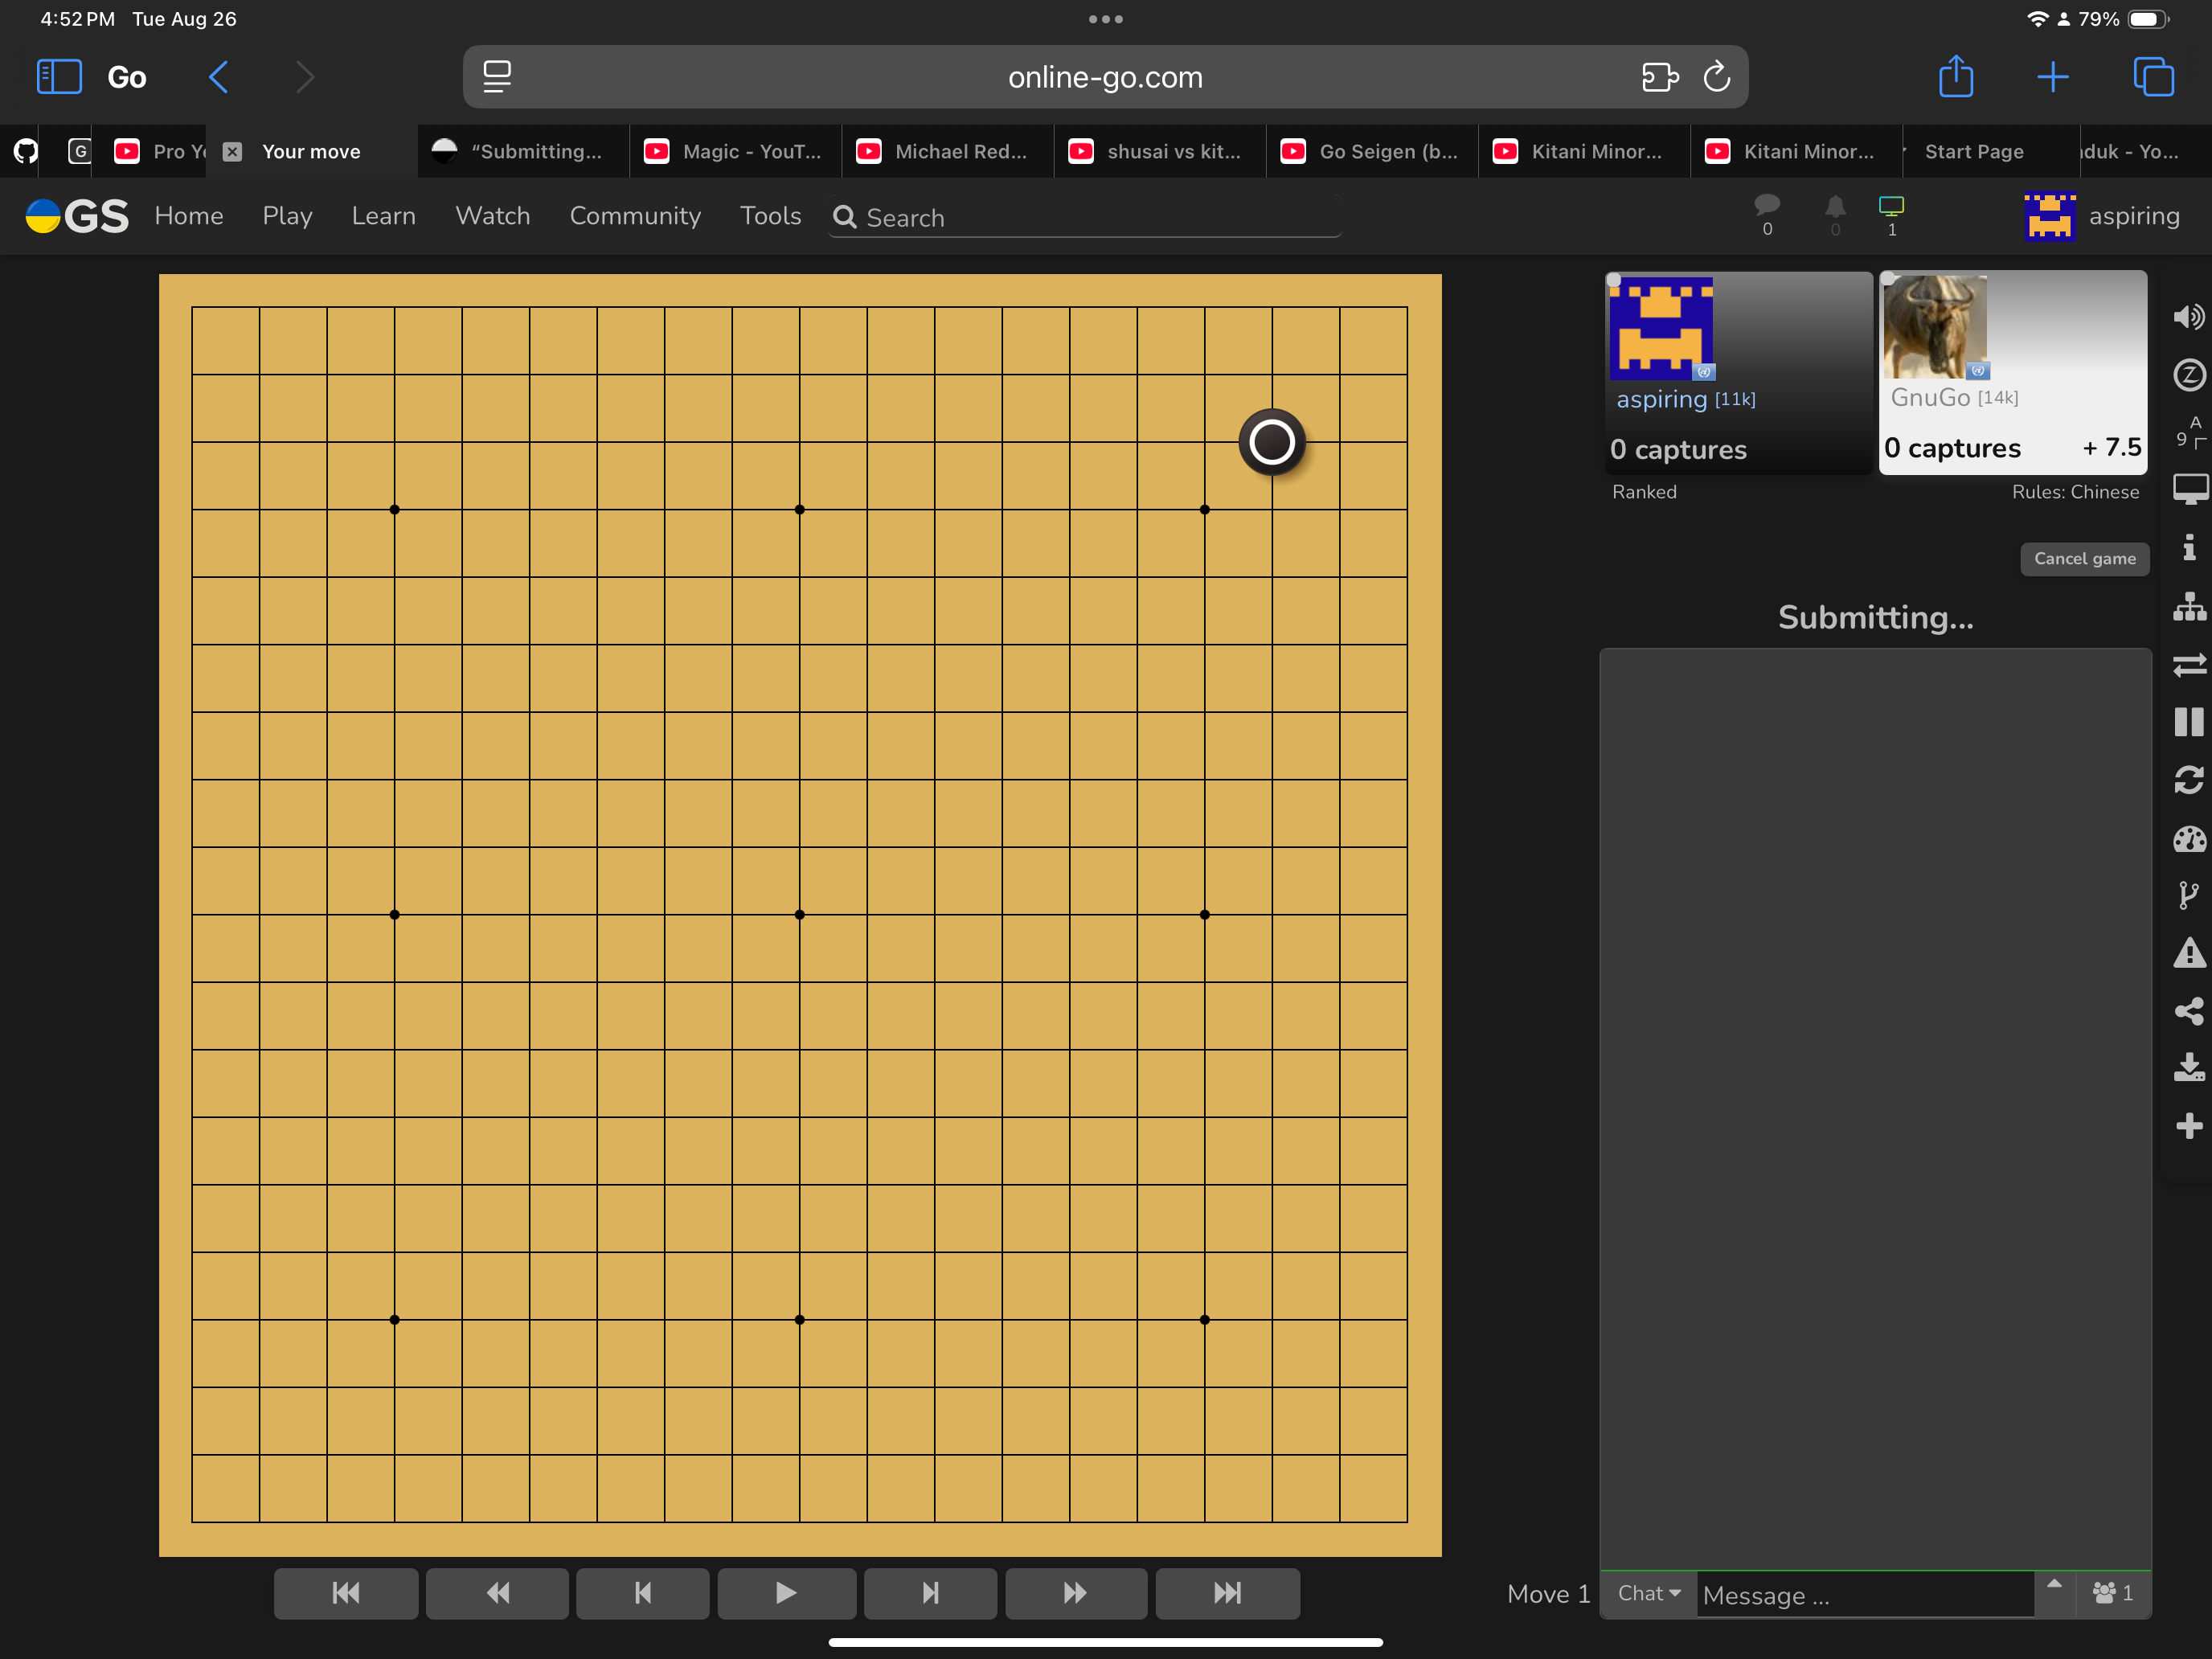Toggle Zen mode in the sidebar
Image resolution: width=2212 pixels, height=1659 pixels.
(x=2188, y=375)
